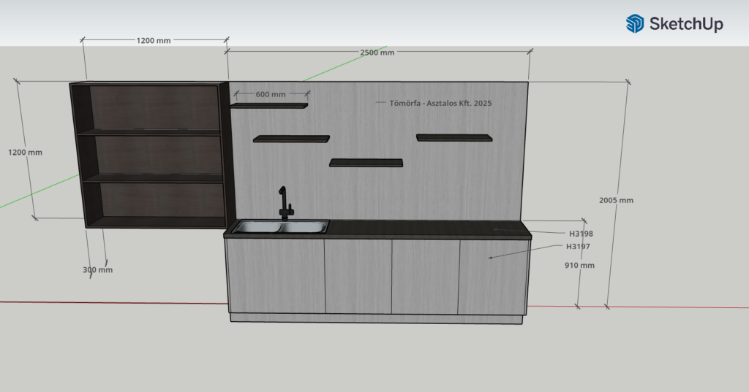The height and width of the screenshot is (392, 749).
Task: Click the lowest center floating shelf
Action: point(366,163)
